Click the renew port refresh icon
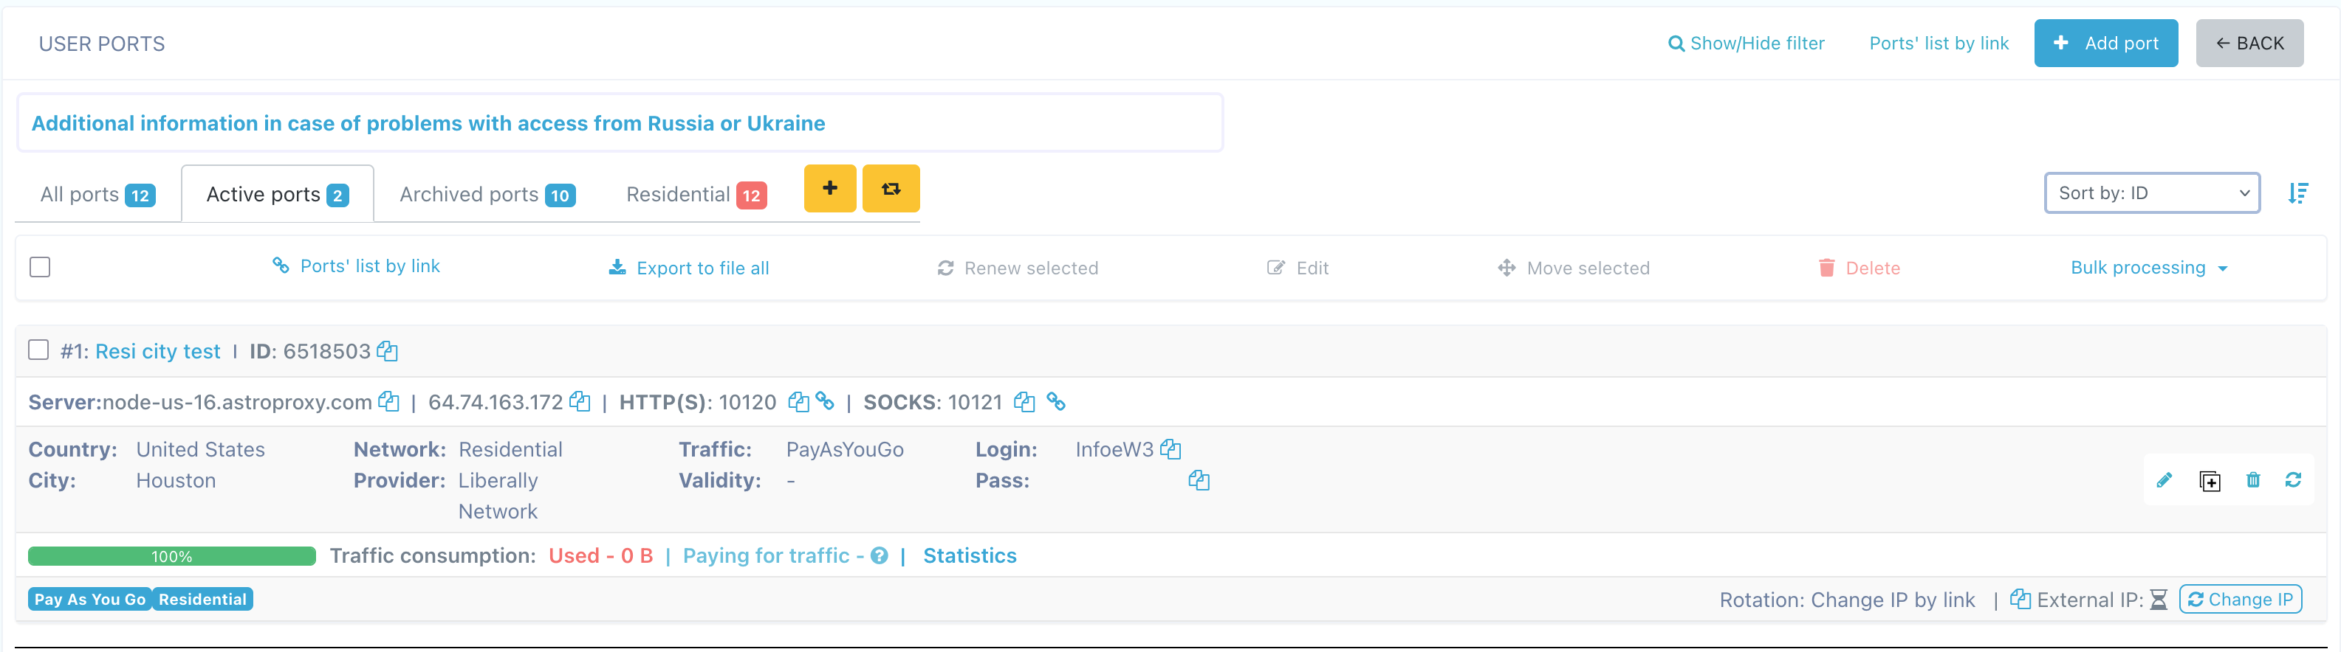Image resolution: width=2341 pixels, height=652 pixels. click(x=2293, y=480)
